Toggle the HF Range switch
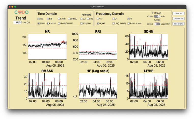Viewport: 194px width, 119px height. (x=157, y=16)
